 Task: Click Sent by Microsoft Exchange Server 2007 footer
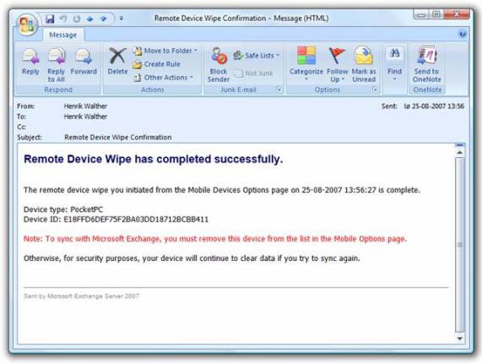(x=82, y=296)
